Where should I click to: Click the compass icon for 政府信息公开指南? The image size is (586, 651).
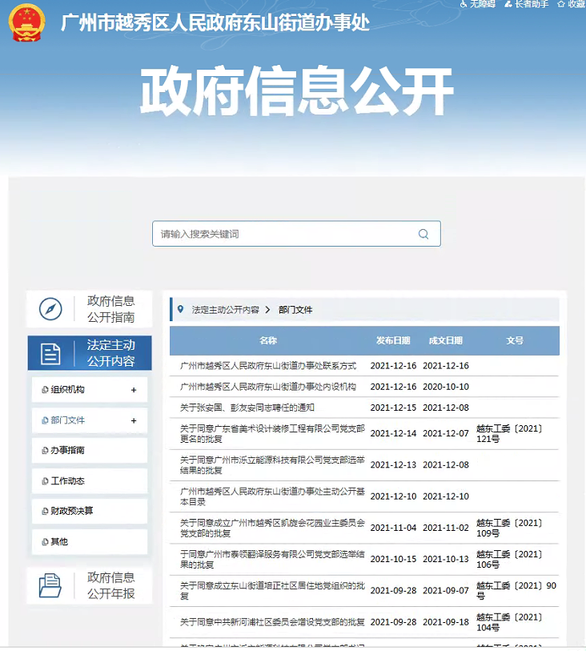point(50,309)
